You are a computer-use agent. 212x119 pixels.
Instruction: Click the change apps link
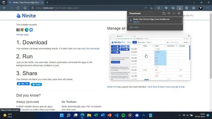tap(23, 34)
